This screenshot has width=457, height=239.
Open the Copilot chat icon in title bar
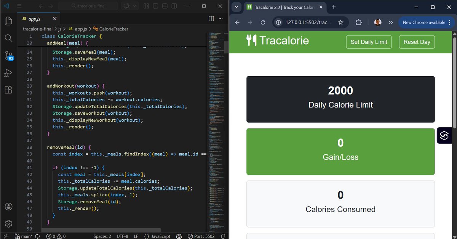coord(126,6)
